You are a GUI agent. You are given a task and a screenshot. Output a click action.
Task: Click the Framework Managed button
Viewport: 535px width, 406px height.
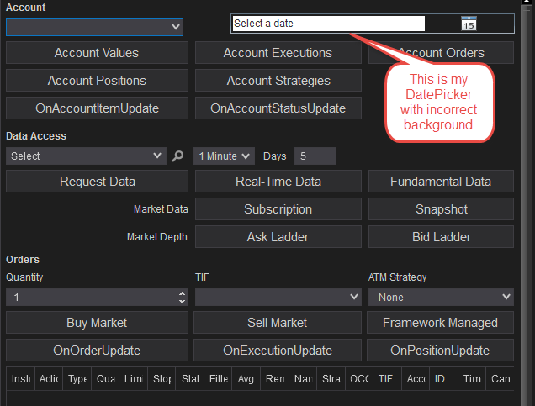click(440, 323)
